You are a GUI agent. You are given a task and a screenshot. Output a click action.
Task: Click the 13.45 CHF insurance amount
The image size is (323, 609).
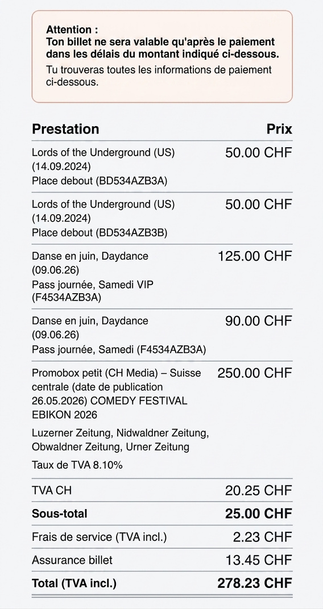click(x=259, y=560)
